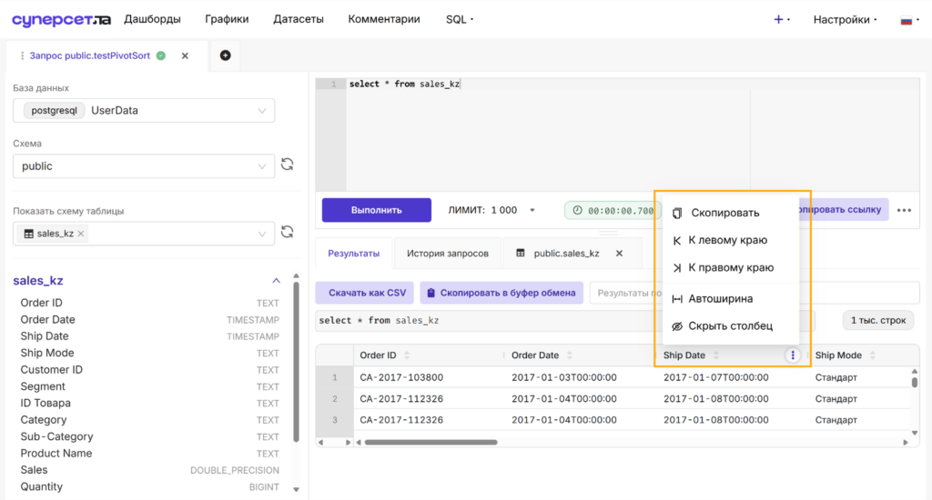Remove sales_kz tag from table selector
Image resolution: width=932 pixels, height=500 pixels.
pos(81,234)
